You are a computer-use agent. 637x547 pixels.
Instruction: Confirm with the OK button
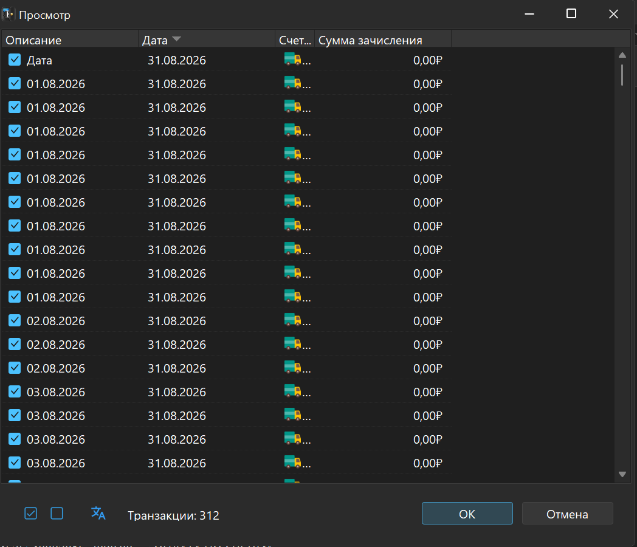pyautogui.click(x=467, y=514)
